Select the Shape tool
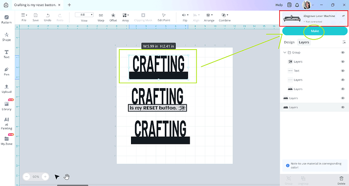The height and width of the screenshot is (186, 349). pos(7,36)
